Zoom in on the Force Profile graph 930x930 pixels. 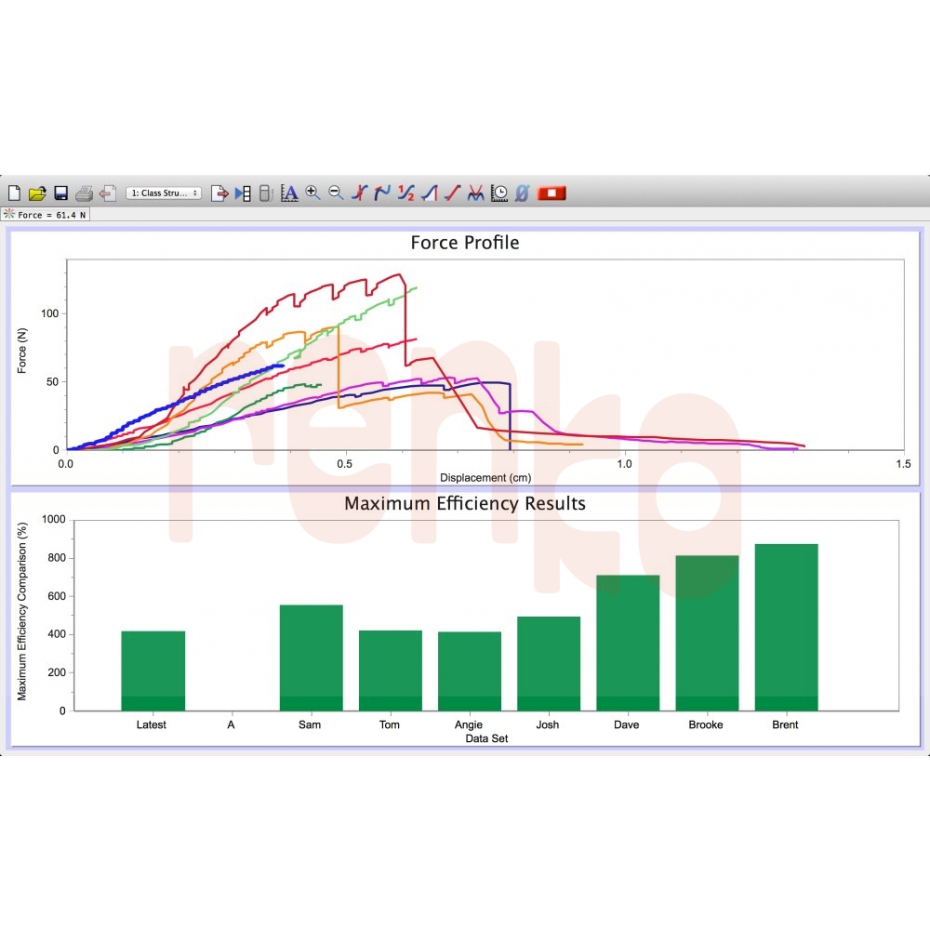click(x=311, y=193)
